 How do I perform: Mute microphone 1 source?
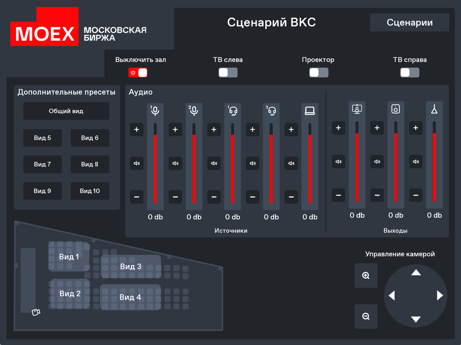(137, 163)
